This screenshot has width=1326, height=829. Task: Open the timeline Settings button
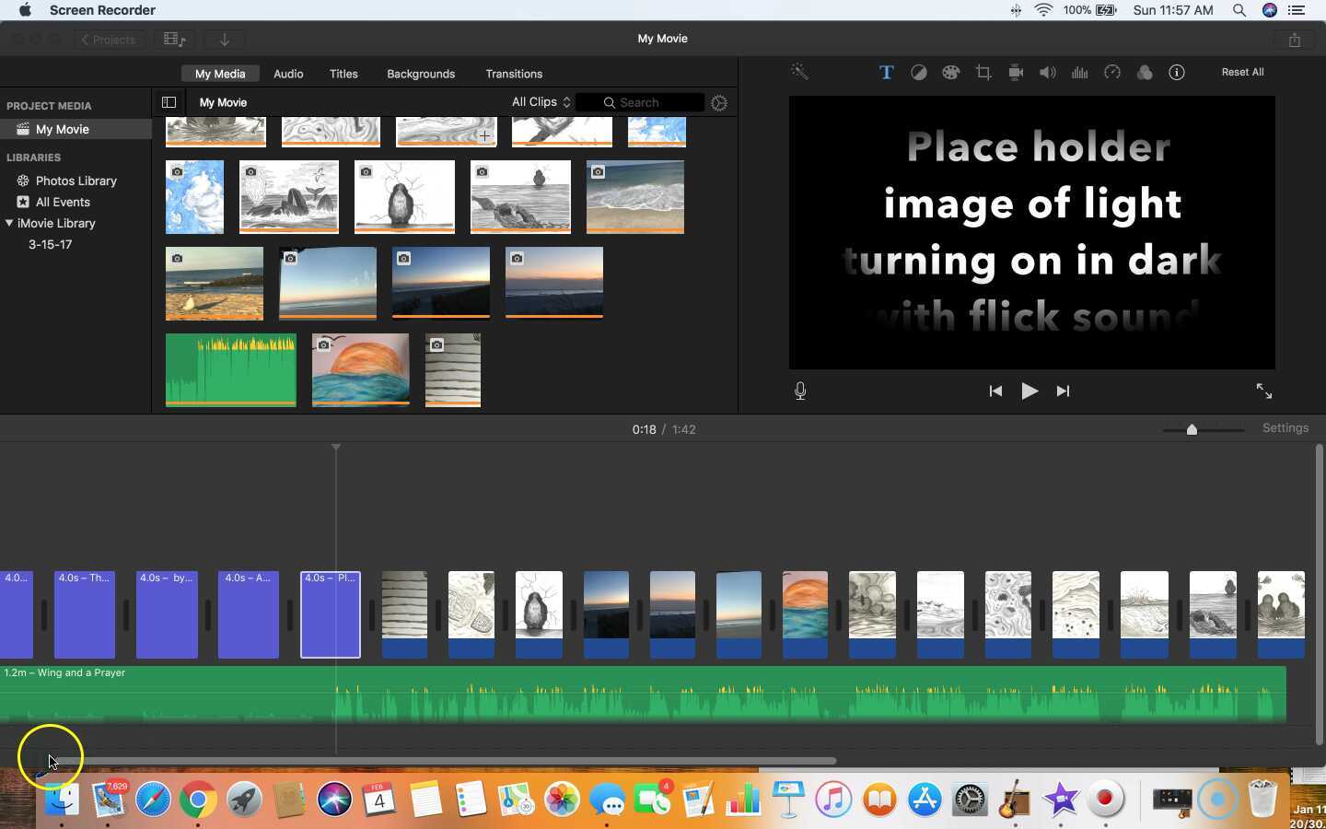tap(1285, 427)
